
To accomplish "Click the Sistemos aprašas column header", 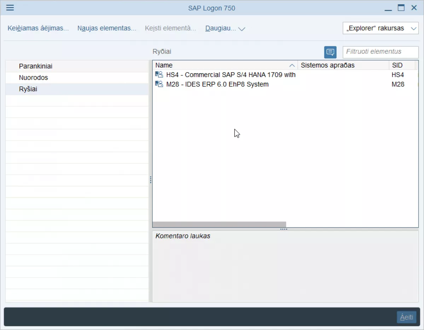I will [343, 65].
